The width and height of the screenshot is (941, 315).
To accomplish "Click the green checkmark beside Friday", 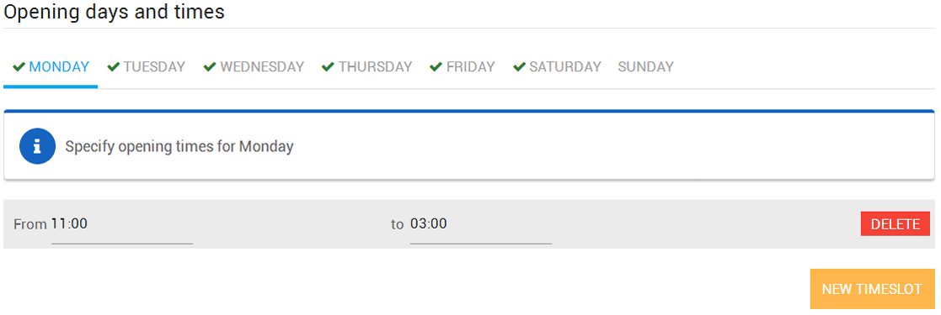I will click(x=436, y=66).
